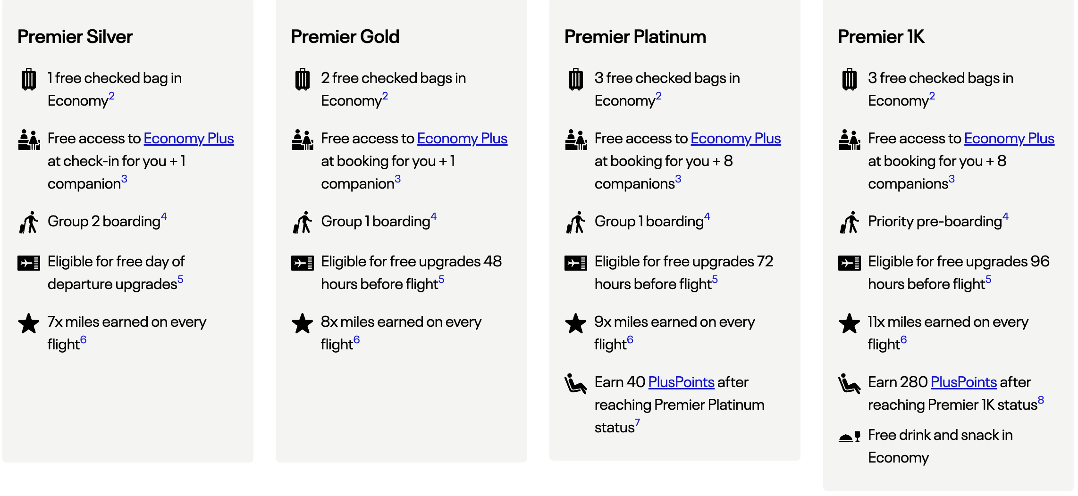Open Economy Plus link in Premier 1K
This screenshot has height=496, width=1078.
tap(1009, 139)
